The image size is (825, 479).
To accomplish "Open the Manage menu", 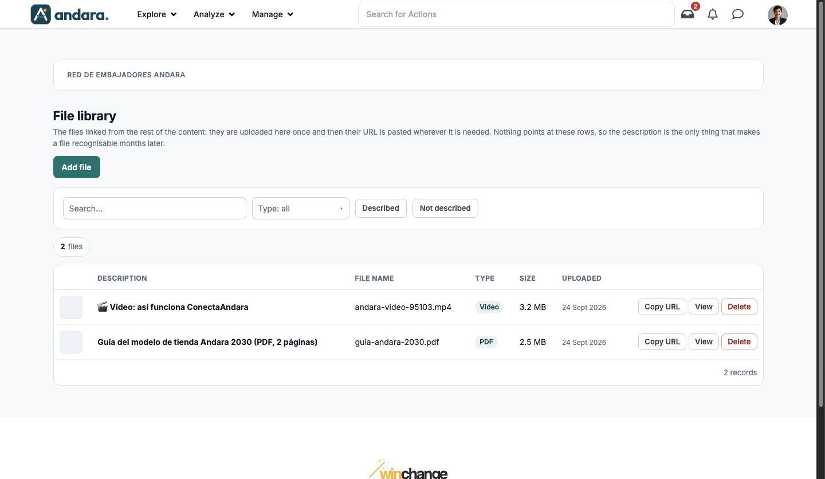I will tap(273, 14).
